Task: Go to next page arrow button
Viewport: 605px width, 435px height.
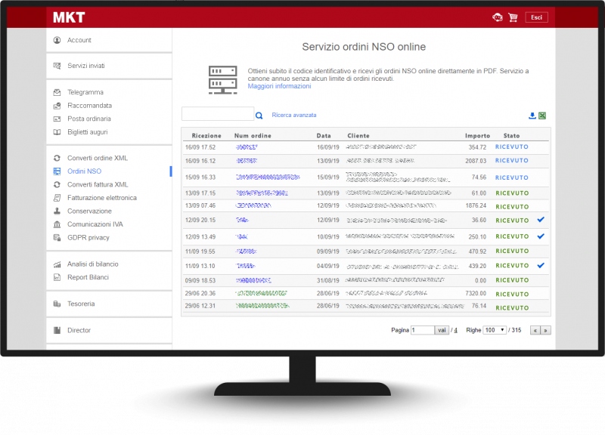Action: point(545,330)
